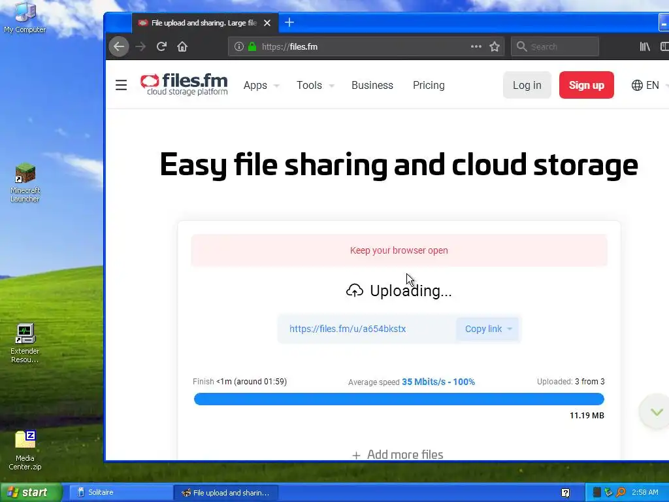Open the Copy link dropdown arrow

[510, 329]
